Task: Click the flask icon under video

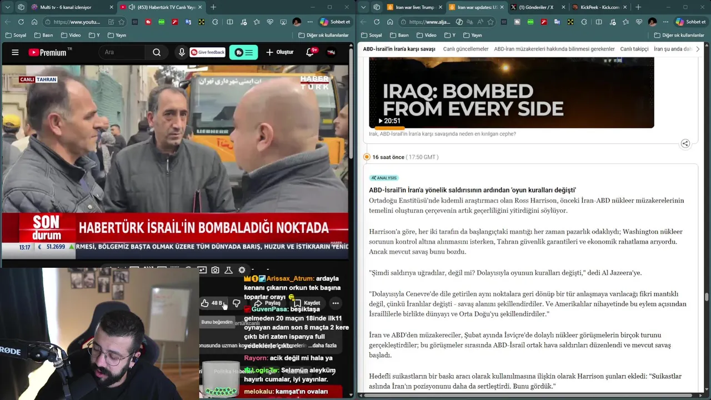Action: [x=228, y=270]
